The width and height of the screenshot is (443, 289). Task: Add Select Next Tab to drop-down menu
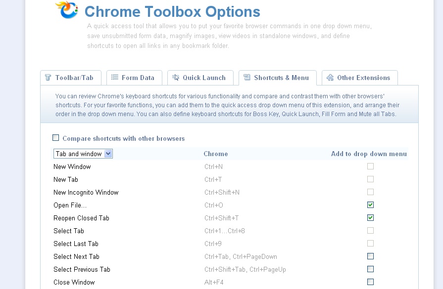coord(370,256)
